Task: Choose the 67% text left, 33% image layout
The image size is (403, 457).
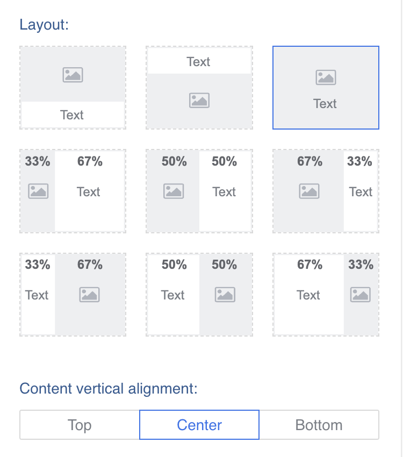Action: 326,295
